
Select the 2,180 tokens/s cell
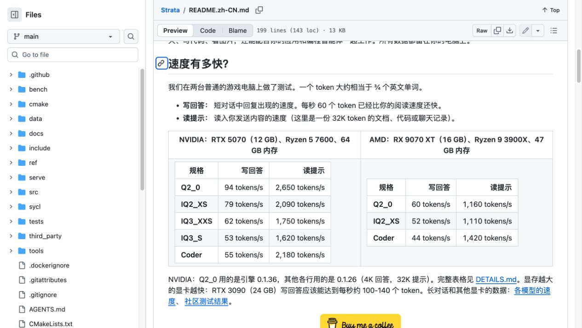pos(300,255)
